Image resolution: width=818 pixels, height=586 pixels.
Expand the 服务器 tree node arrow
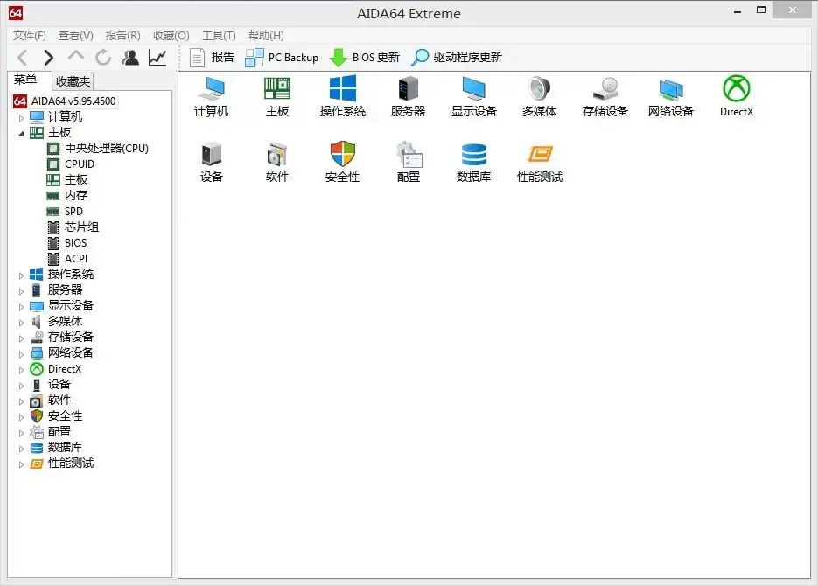pos(21,291)
